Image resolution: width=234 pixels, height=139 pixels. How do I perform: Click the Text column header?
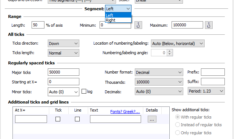94,110
